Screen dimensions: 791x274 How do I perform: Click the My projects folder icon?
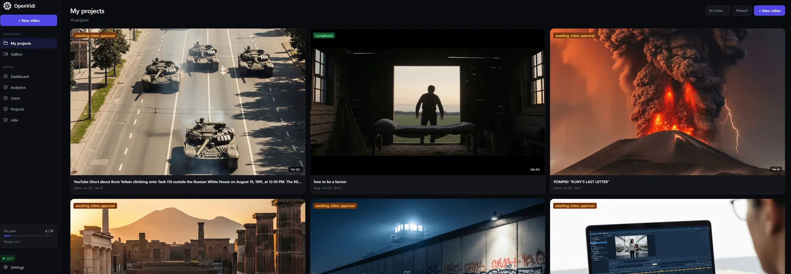click(6, 43)
